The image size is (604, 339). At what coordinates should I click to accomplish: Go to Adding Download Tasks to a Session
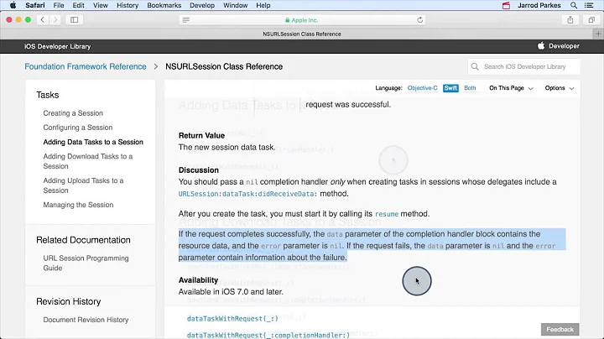point(88,161)
